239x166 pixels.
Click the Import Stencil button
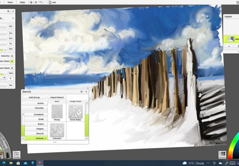[x=57, y=97]
